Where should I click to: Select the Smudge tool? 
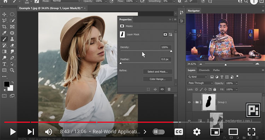(x=12, y=51)
